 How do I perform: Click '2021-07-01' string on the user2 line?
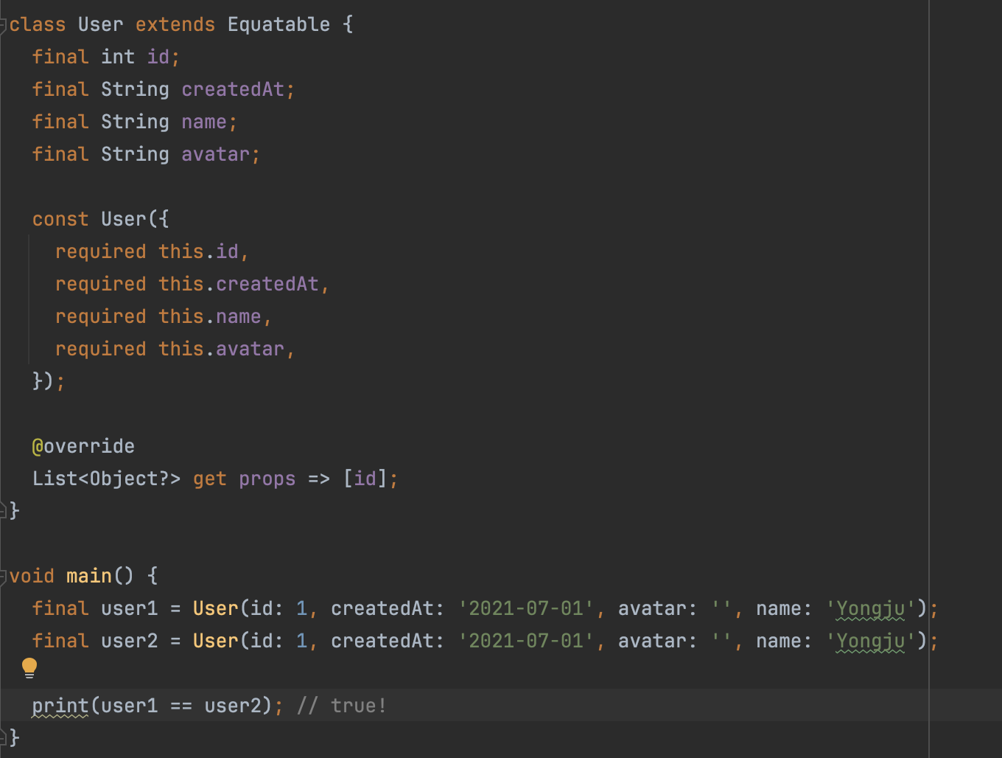(x=526, y=641)
